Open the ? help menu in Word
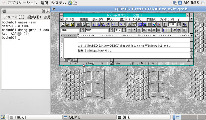 (x=178, y=19)
